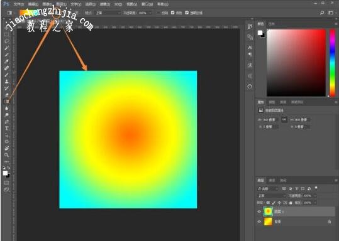This screenshot has height=241, width=339.
Task: Open the File menu
Action: tap(19, 4)
